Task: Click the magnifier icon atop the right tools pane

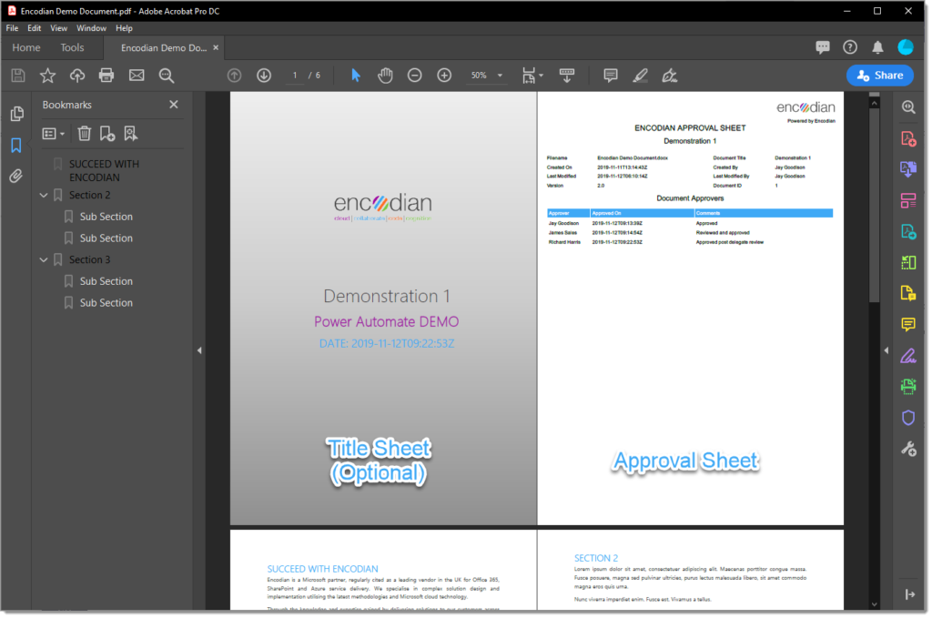Action: tap(908, 107)
